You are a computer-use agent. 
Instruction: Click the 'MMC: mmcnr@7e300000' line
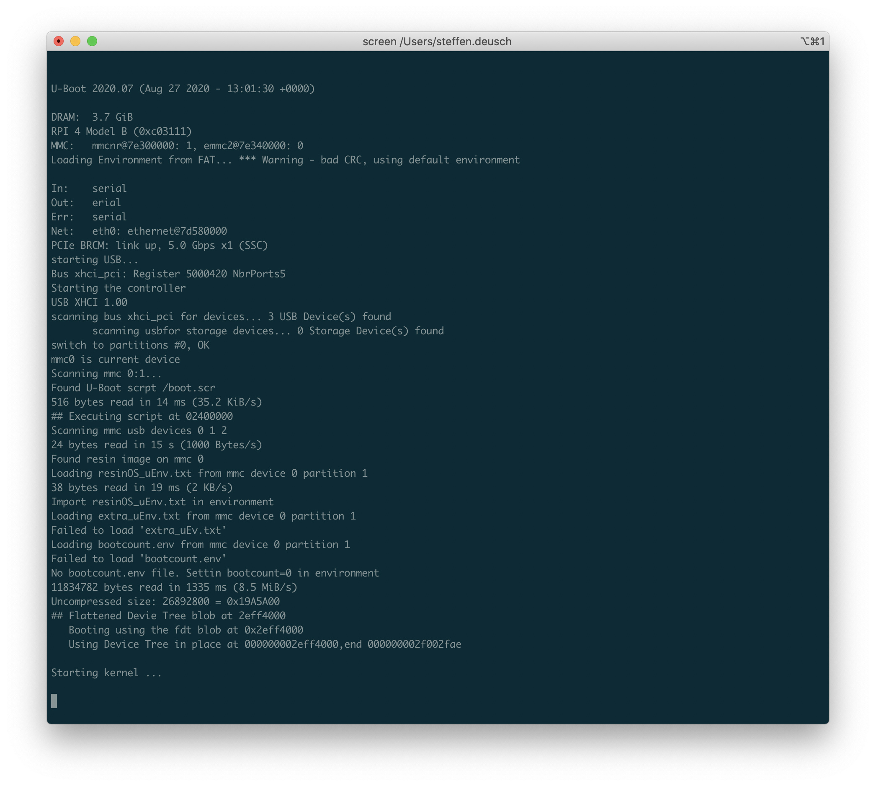pos(177,145)
